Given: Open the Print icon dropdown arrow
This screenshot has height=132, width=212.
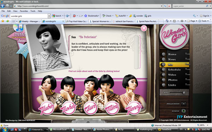Looking at the screenshot, I should click(x=185, y=21).
